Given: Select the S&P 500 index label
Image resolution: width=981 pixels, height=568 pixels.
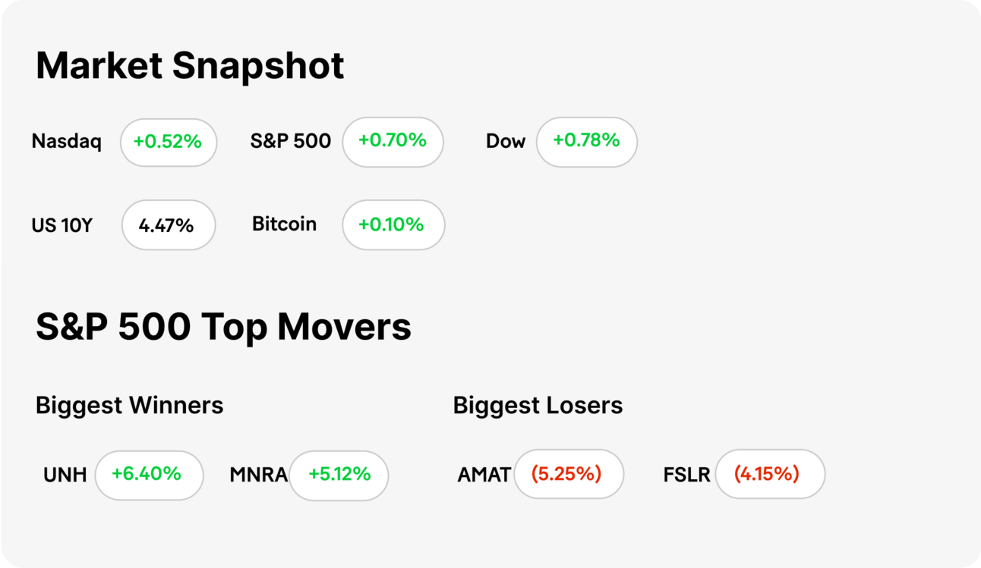Looking at the screenshot, I should point(291,141).
